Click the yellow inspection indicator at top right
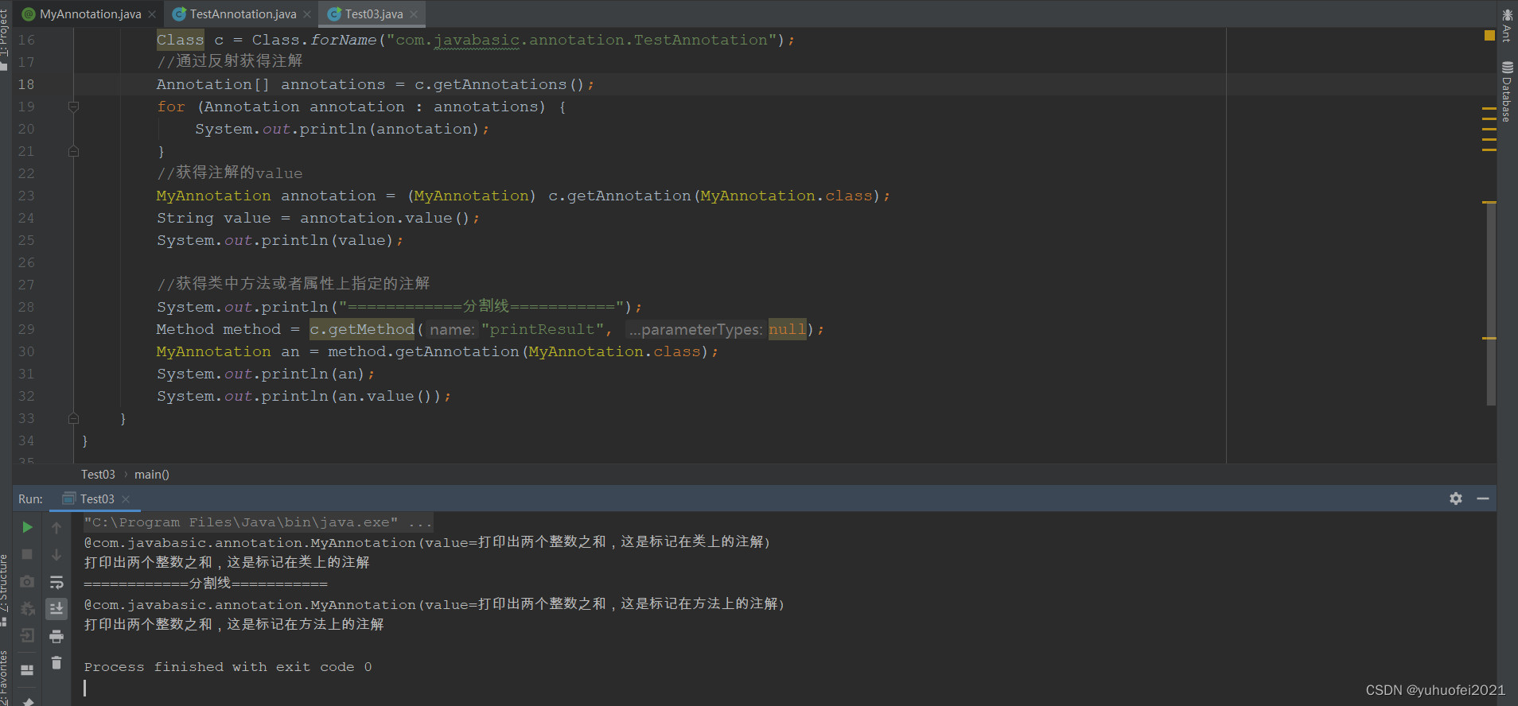1518x706 pixels. 1489,35
